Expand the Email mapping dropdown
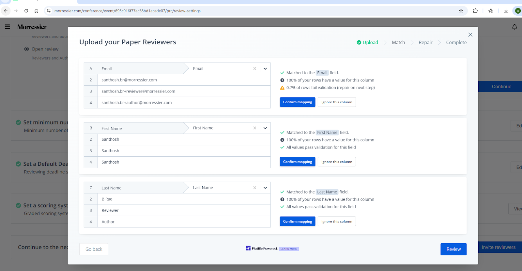Image resolution: width=522 pixels, height=271 pixels. point(265,69)
